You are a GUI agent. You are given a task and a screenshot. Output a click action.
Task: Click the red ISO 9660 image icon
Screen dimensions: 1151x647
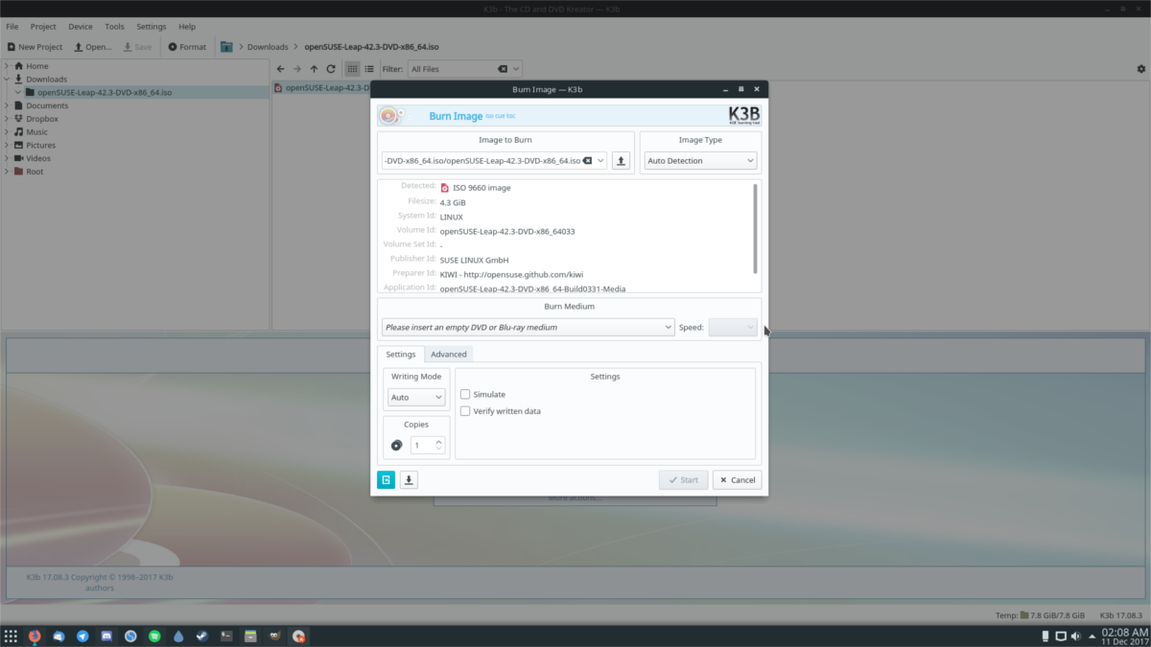445,188
